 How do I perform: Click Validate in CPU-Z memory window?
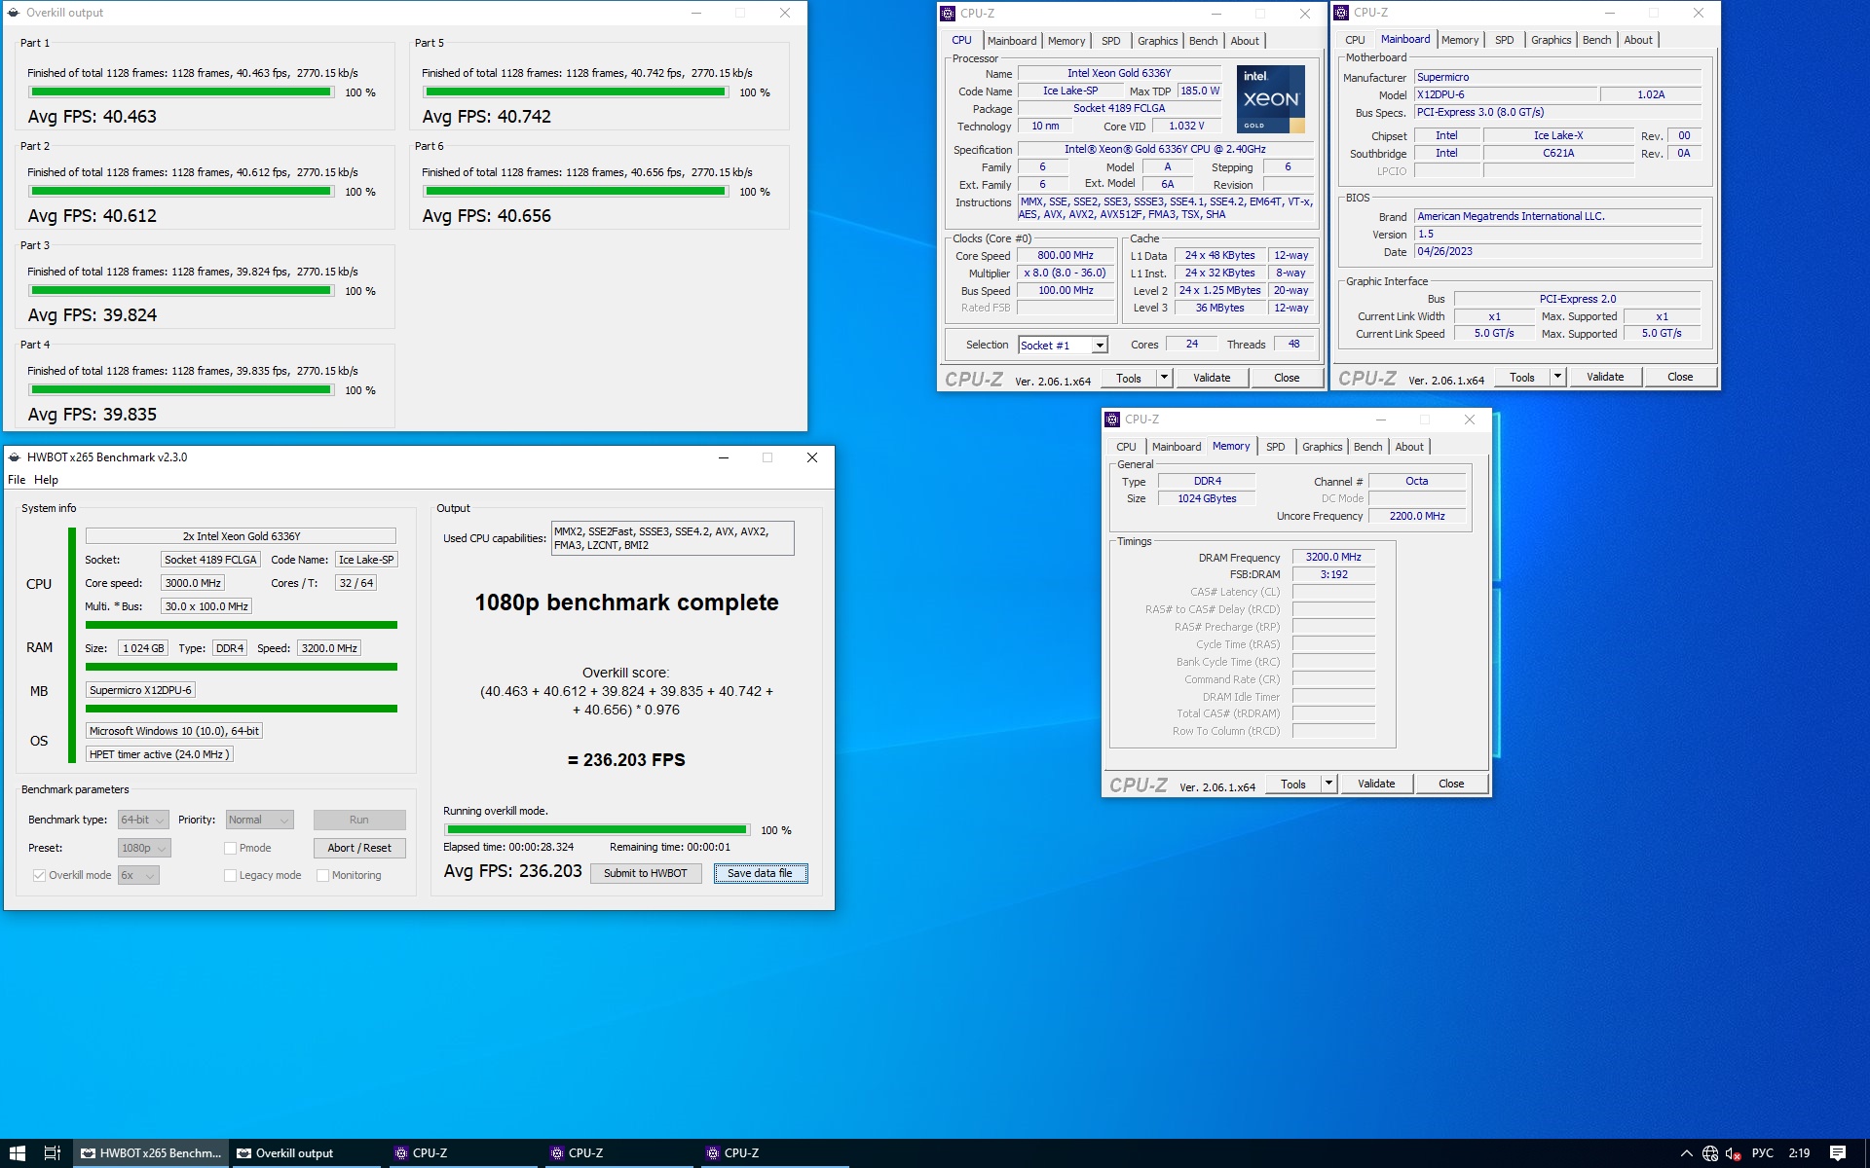click(x=1376, y=784)
